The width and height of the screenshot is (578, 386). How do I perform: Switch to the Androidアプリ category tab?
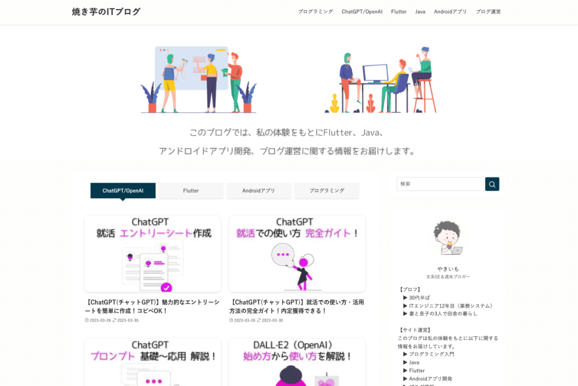(x=259, y=191)
